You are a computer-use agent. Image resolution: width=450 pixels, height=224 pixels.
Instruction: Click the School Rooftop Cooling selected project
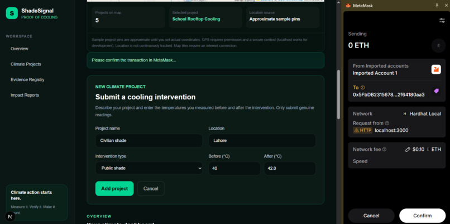(197, 19)
